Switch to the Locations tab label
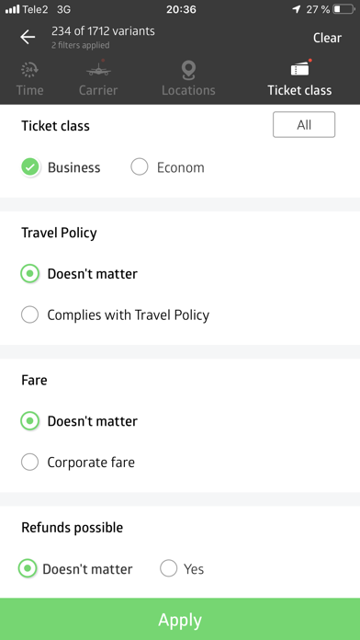The height and width of the screenshot is (640, 360). point(188,90)
